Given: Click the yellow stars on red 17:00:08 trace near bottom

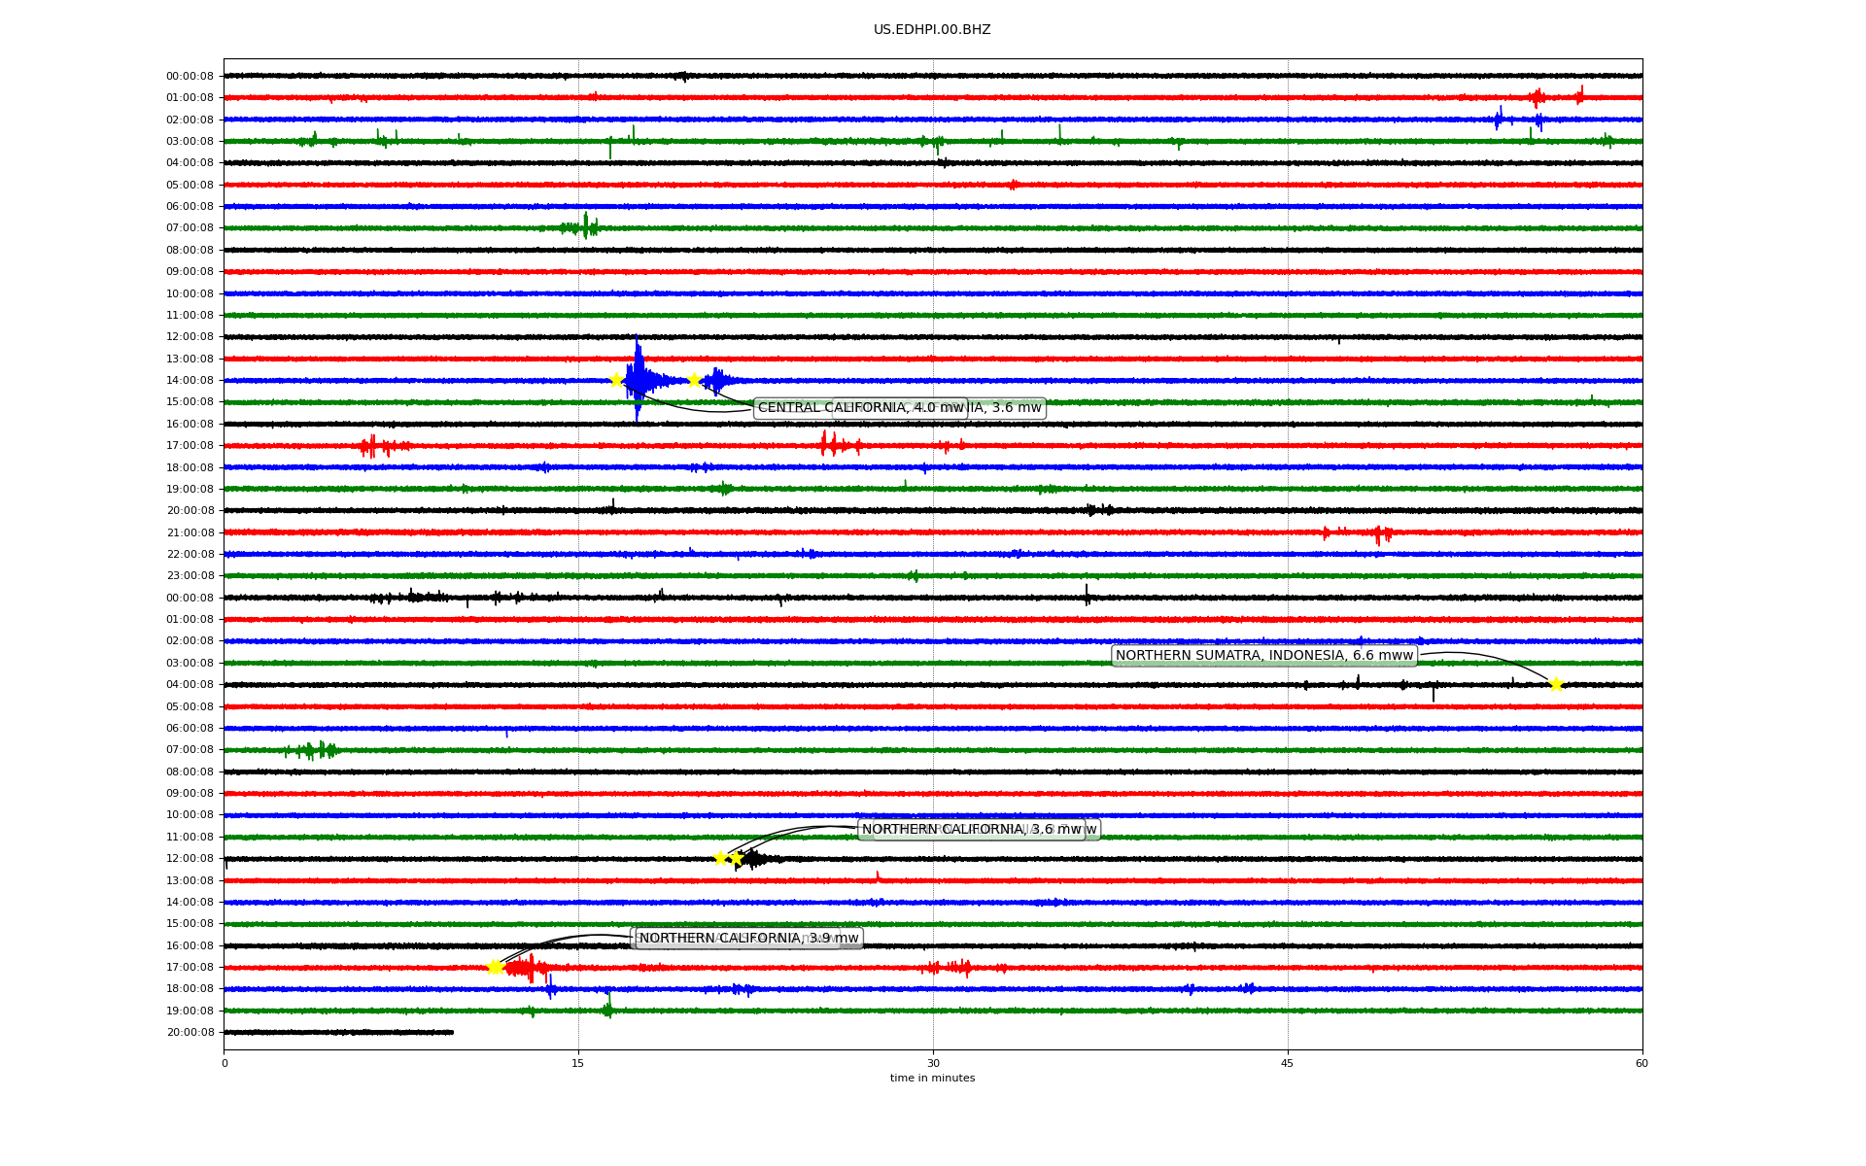Looking at the screenshot, I should (495, 967).
